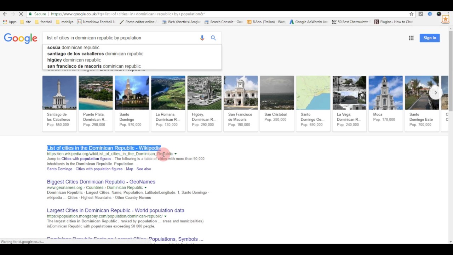Focus the Google search text box

[x=120, y=38]
